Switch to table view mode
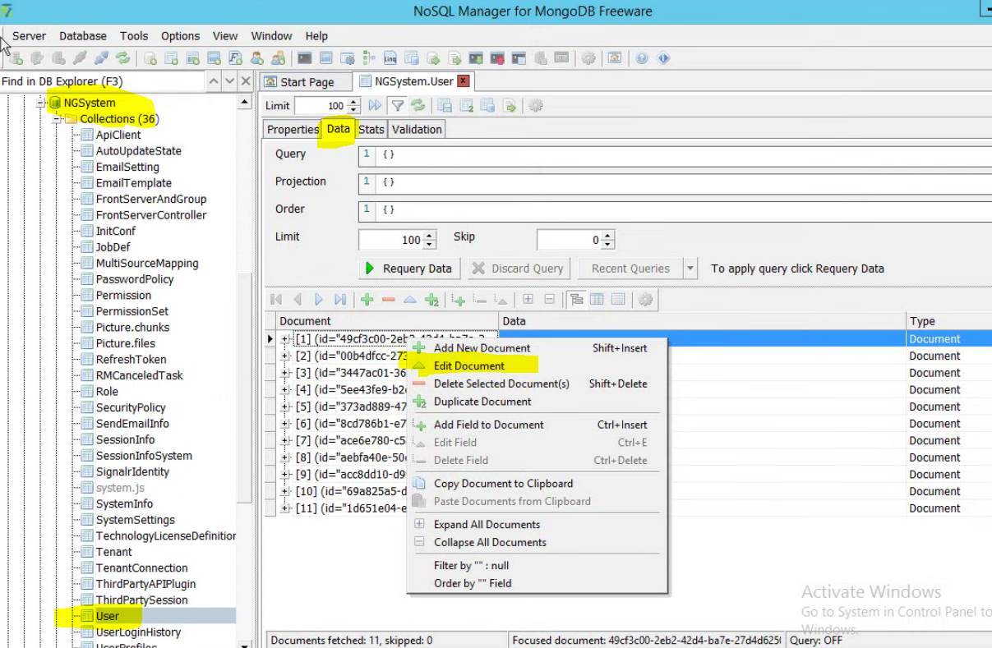The width and height of the screenshot is (992, 648). point(598,300)
